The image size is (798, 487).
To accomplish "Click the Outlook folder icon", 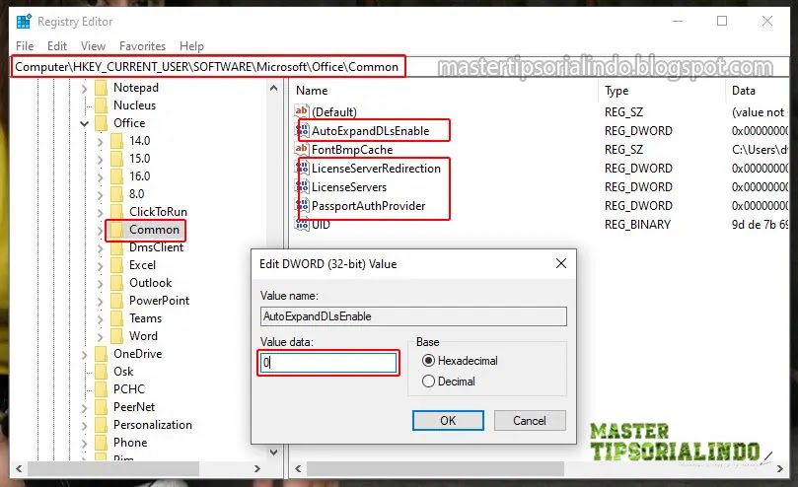I will coord(116,283).
